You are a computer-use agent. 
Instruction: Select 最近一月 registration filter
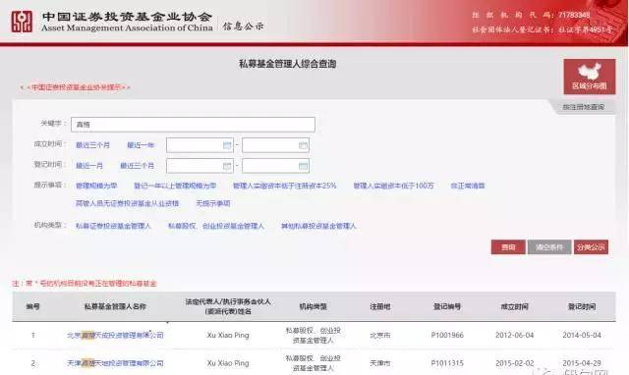(89, 166)
